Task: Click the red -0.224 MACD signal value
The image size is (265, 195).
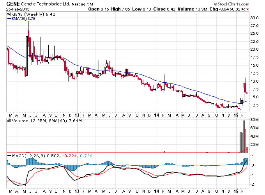Action: click(69, 156)
